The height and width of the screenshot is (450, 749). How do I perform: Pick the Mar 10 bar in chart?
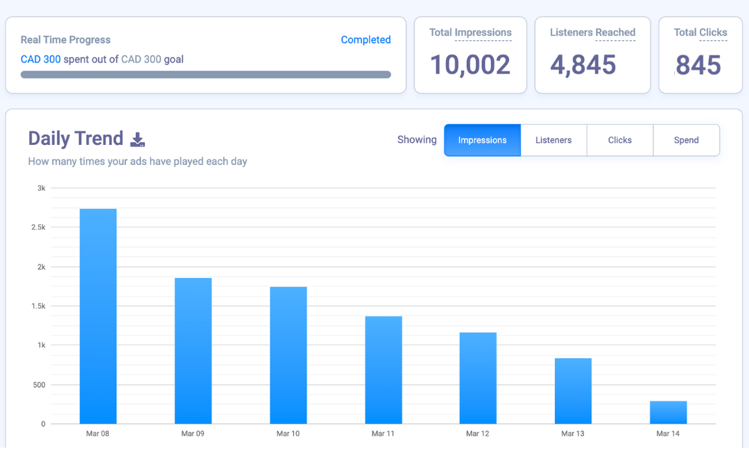(x=288, y=355)
